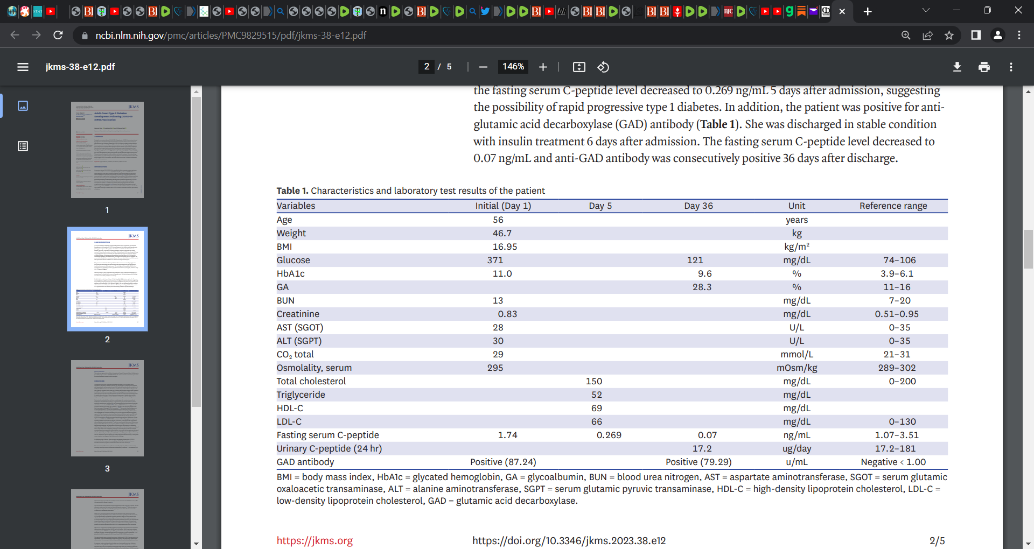
Task: Toggle the PDF sidebar menu
Action: [x=23, y=67]
